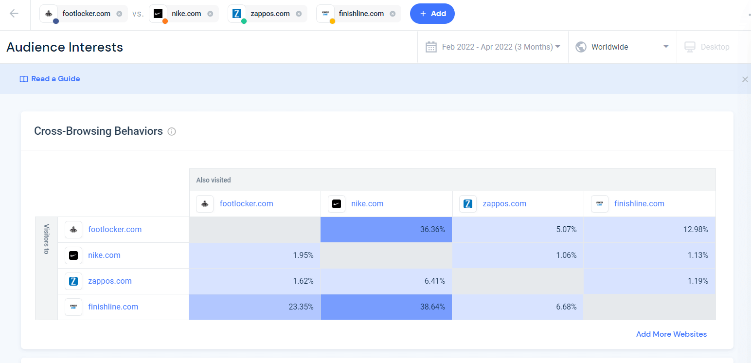Screen dimensions: 751x363
Task: Select the 23.35% cell
Action: click(x=255, y=307)
